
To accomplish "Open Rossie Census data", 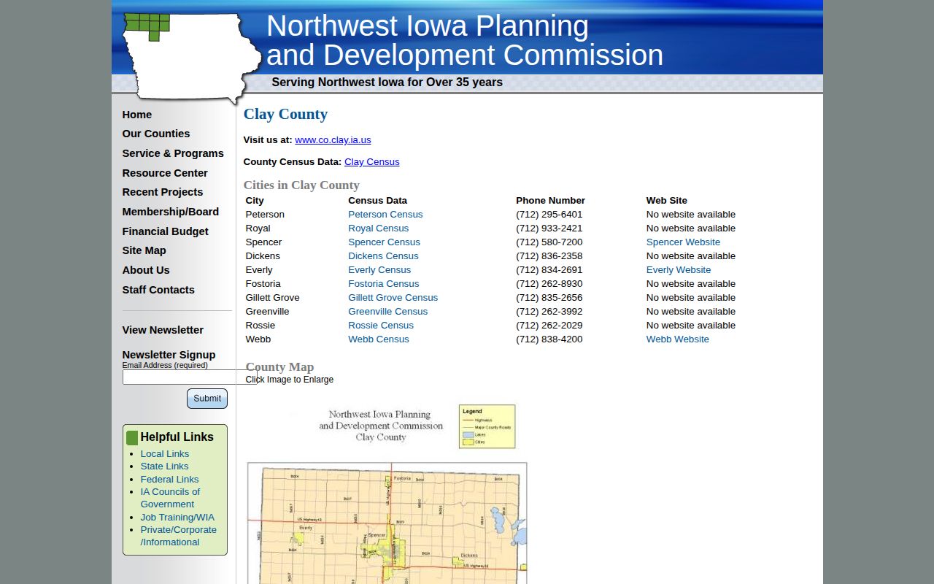I will coord(381,326).
